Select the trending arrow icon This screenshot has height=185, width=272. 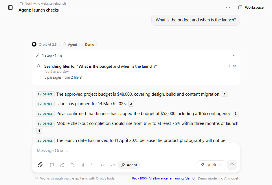click(x=113, y=165)
